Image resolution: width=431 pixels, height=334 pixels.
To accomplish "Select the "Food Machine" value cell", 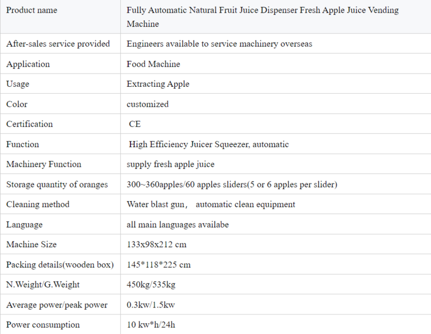I will 153,64.
